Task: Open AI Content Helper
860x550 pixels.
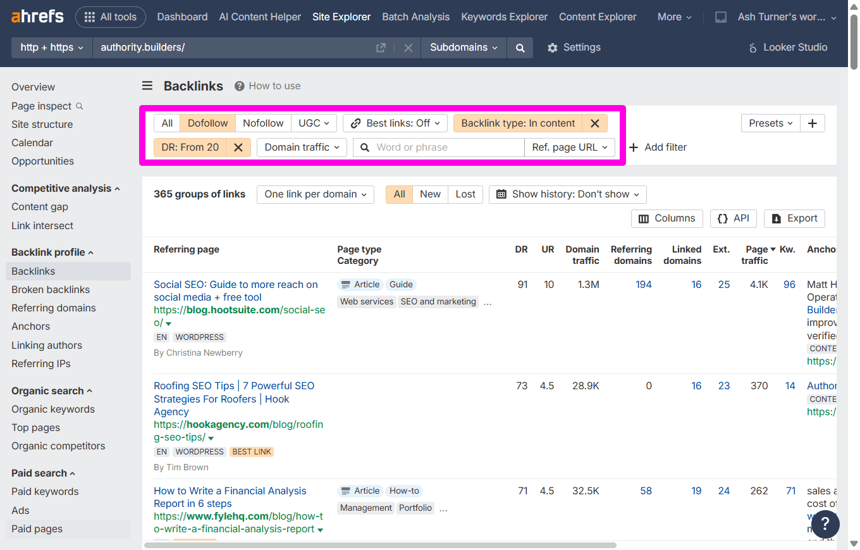Action: [260, 17]
